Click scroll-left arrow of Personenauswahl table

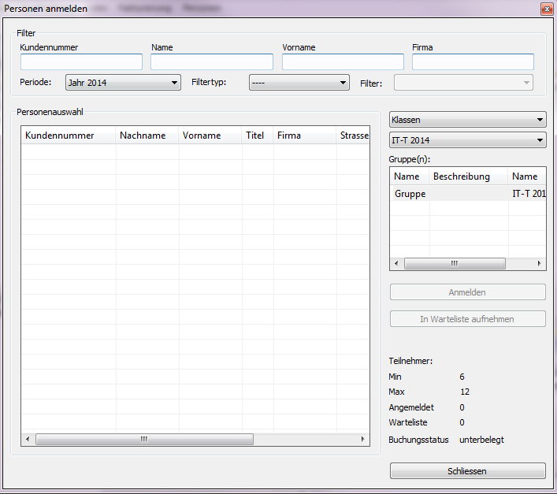27,440
